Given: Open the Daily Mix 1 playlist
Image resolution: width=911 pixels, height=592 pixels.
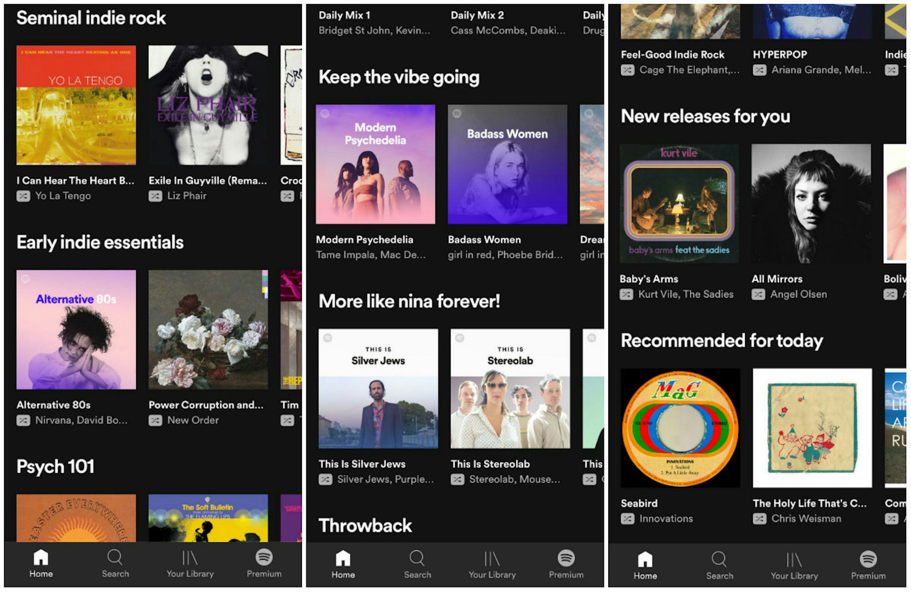Looking at the screenshot, I should point(345,16).
